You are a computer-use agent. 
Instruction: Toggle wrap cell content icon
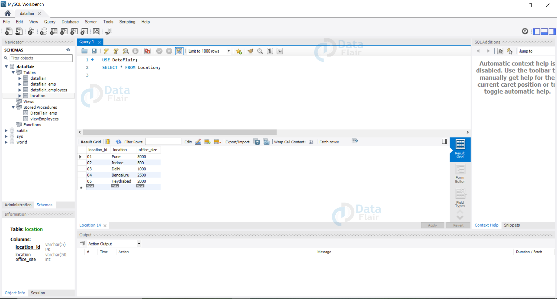(x=311, y=142)
